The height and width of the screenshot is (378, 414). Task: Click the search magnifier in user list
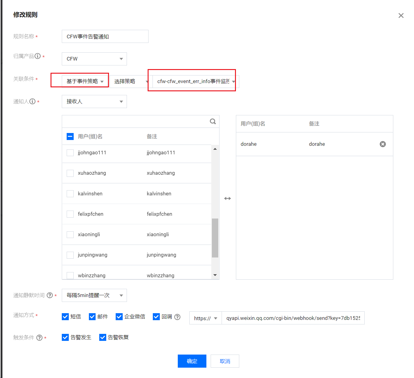pos(213,121)
